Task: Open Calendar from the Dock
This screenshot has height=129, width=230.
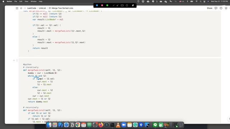Action: point(84,125)
